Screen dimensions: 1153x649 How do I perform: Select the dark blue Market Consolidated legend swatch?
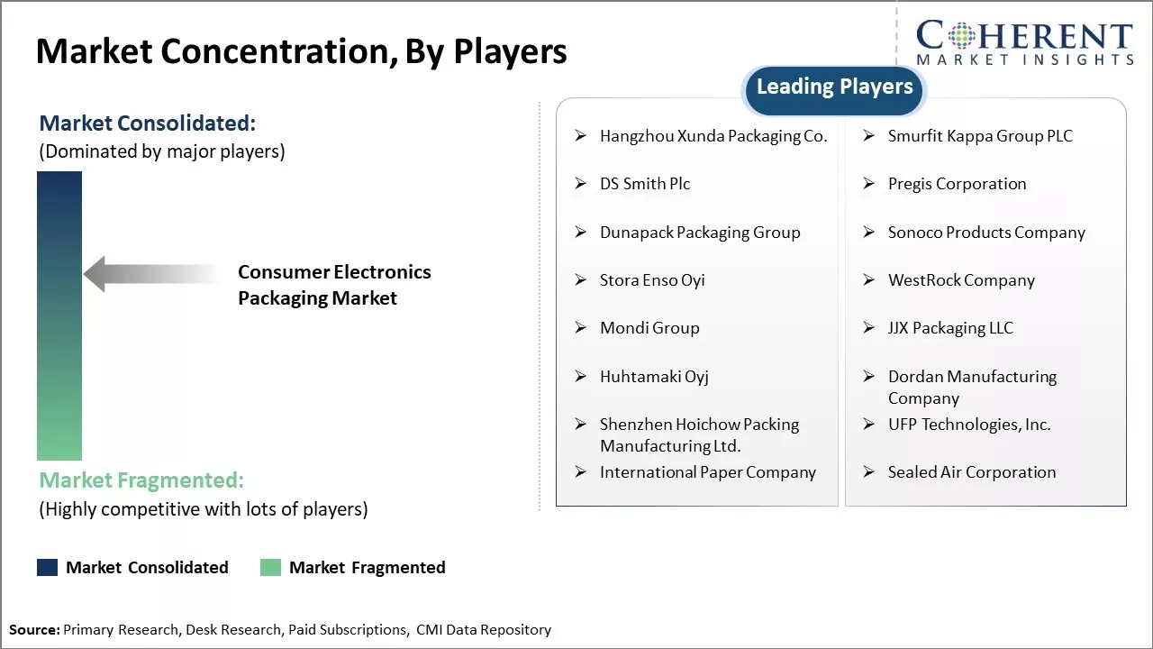47,567
